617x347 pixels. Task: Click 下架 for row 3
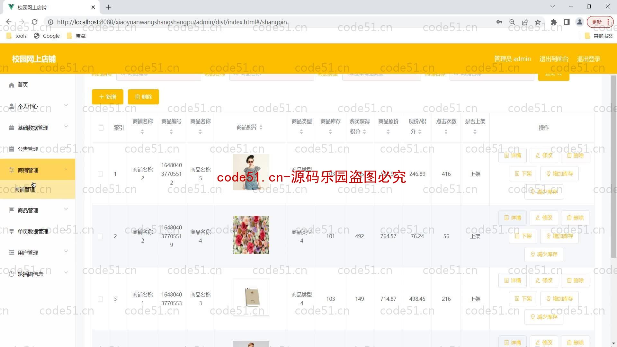point(523,299)
